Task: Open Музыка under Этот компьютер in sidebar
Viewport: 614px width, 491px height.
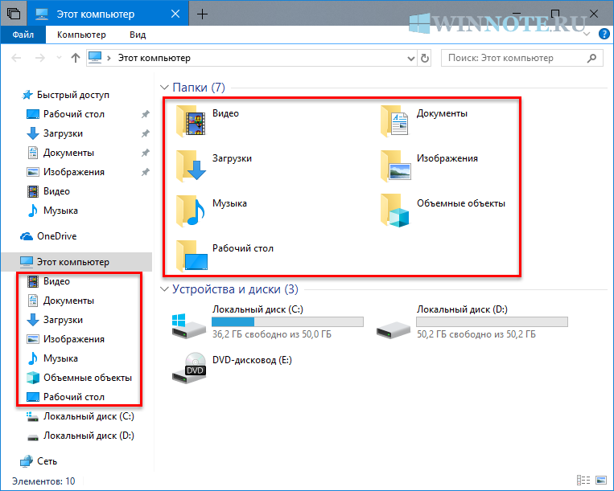Action: [52, 358]
